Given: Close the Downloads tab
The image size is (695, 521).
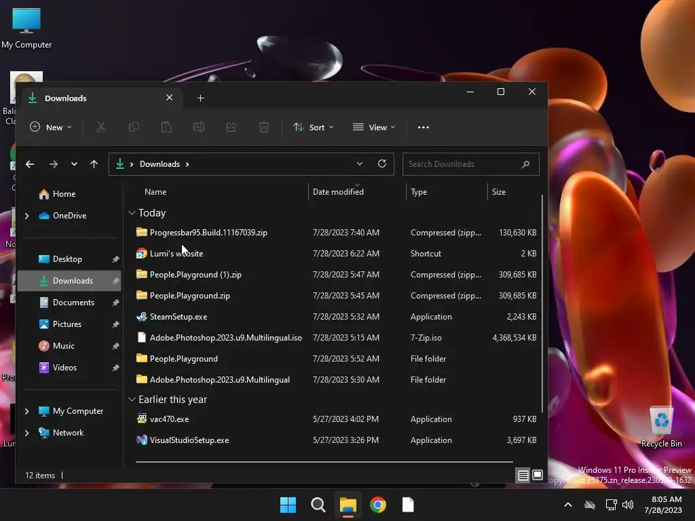Looking at the screenshot, I should coord(169,98).
